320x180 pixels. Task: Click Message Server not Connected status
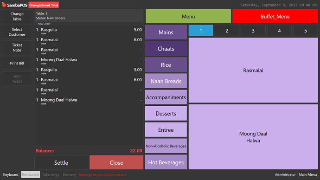click(x=102, y=175)
